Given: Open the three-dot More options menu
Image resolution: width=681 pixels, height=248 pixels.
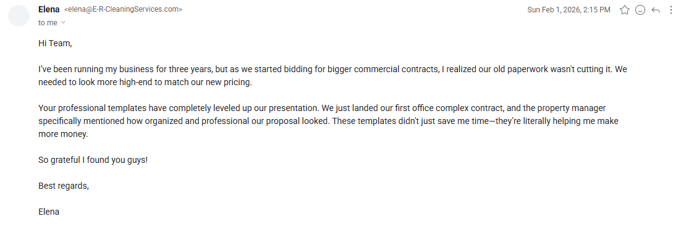Looking at the screenshot, I should point(671,10).
